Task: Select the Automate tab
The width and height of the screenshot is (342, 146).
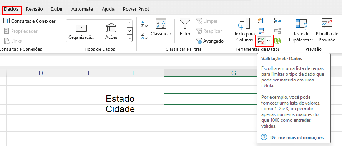Action: (x=82, y=9)
